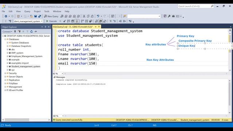Open the Messages pane zoom dropdown

(63, 116)
